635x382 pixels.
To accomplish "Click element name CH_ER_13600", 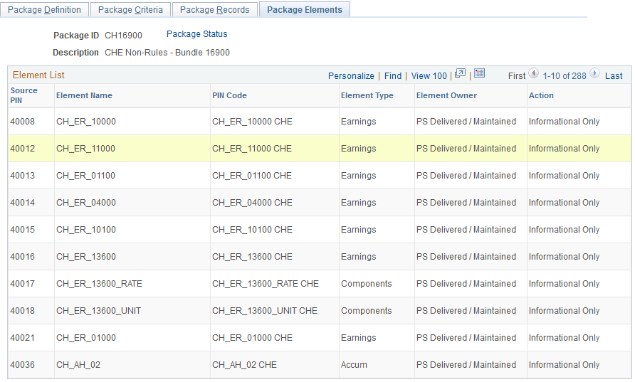I will tap(86, 257).
